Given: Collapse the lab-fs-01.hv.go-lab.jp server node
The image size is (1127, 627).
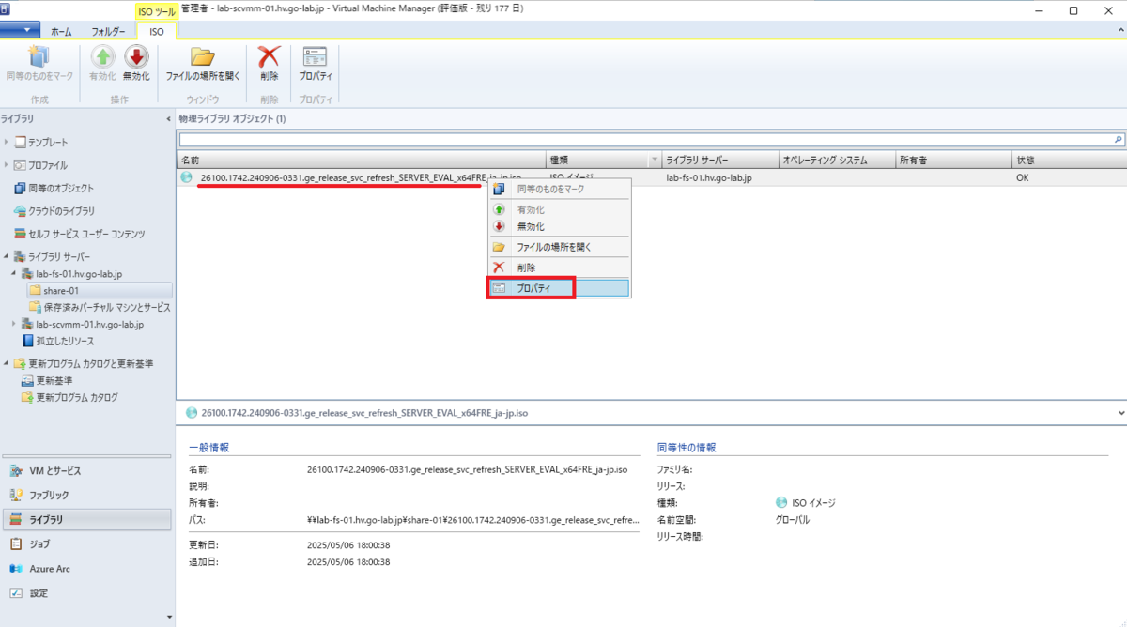Looking at the screenshot, I should pyautogui.click(x=14, y=273).
